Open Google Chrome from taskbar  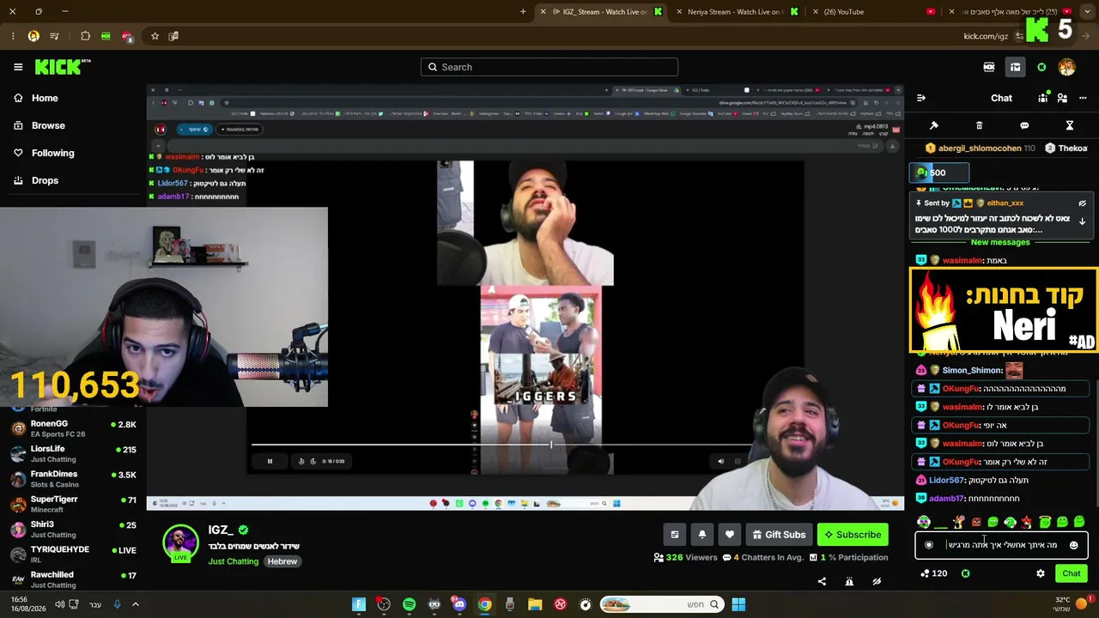point(484,604)
